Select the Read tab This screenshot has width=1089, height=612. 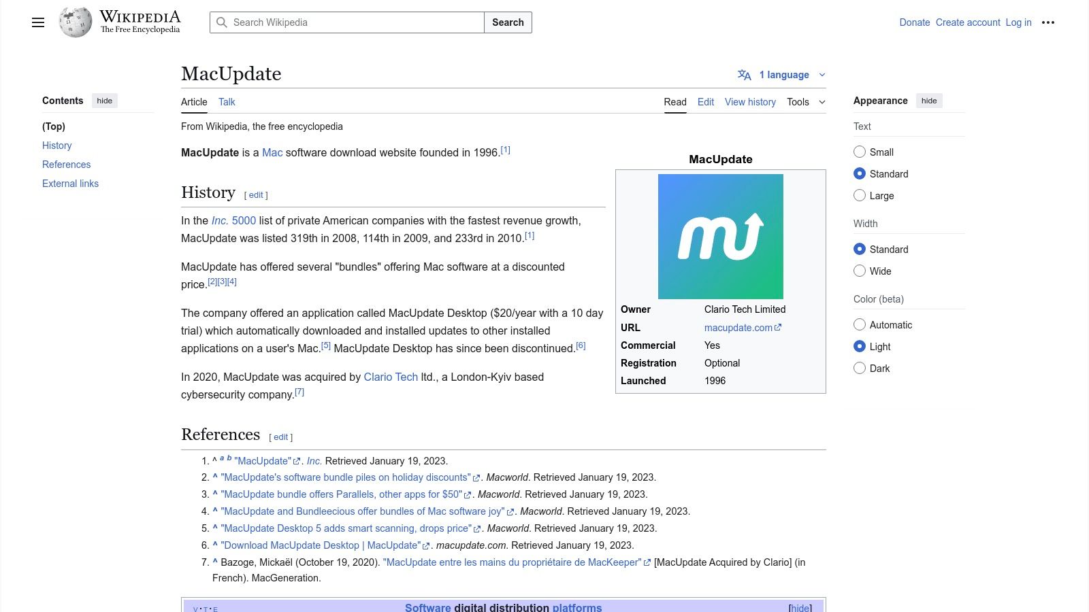point(675,102)
